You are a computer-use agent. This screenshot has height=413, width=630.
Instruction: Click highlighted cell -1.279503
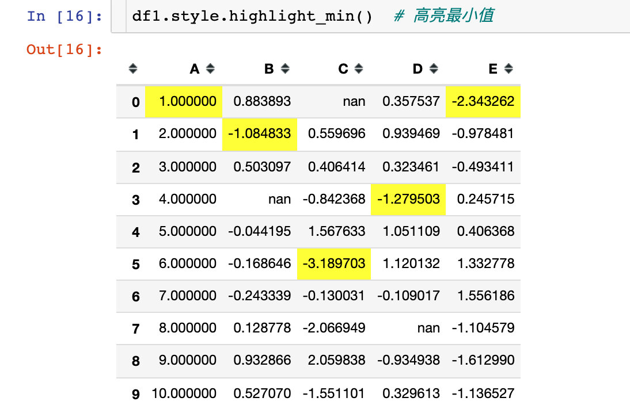408,200
